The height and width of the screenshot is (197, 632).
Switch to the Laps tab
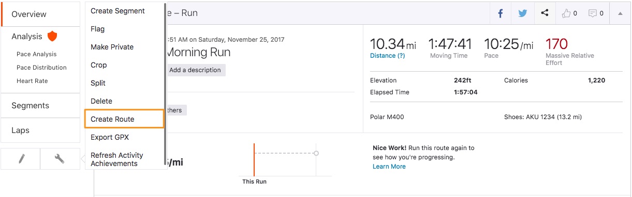pyautogui.click(x=40, y=130)
